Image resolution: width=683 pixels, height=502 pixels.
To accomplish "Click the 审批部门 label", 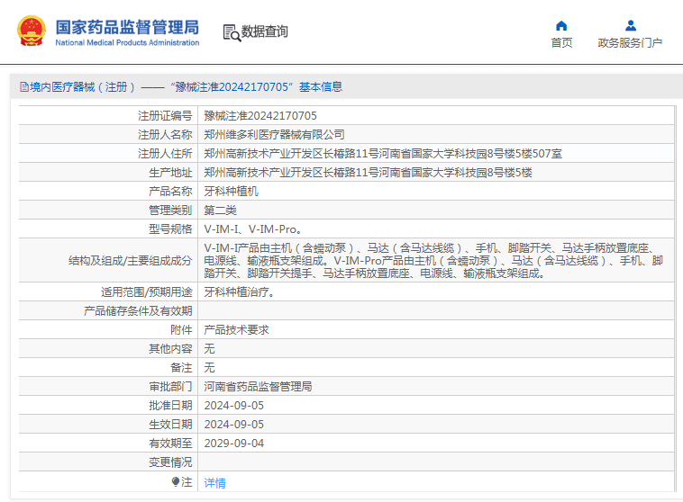I will click(170, 386).
